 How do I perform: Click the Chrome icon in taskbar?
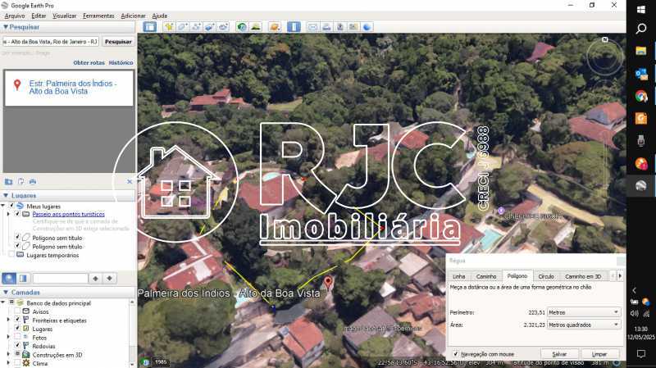641,96
